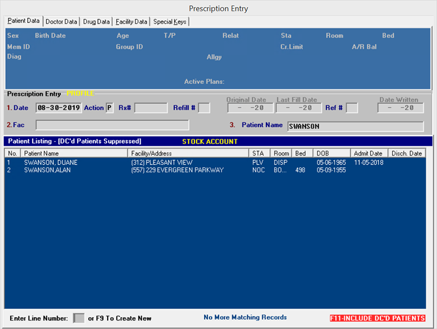Click the Admit Date column header

pyautogui.click(x=369, y=153)
